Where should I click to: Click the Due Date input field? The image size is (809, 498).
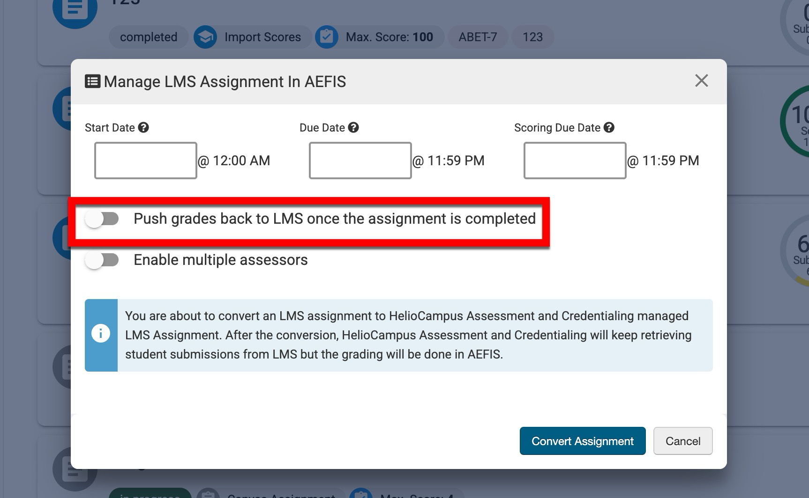point(360,161)
